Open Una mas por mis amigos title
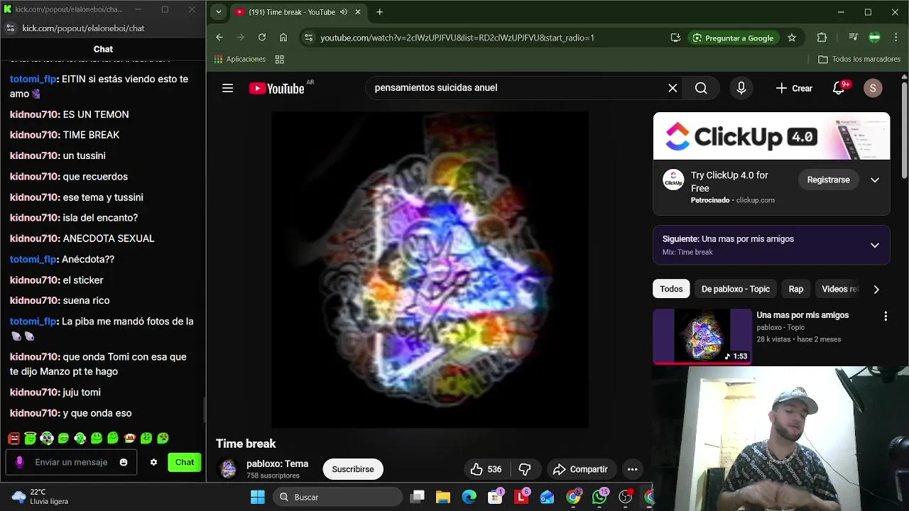This screenshot has width=909, height=511. (802, 315)
